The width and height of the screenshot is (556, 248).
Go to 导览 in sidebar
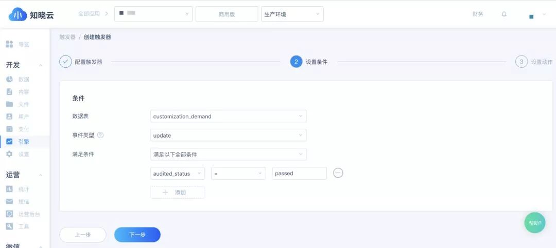click(x=24, y=44)
